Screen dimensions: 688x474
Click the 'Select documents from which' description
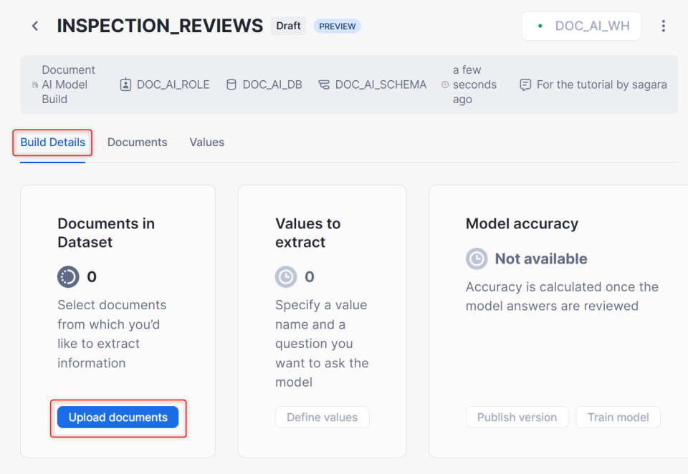112,334
